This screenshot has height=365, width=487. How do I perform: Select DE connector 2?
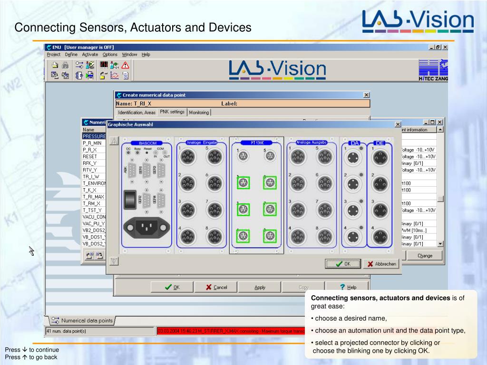point(380,184)
